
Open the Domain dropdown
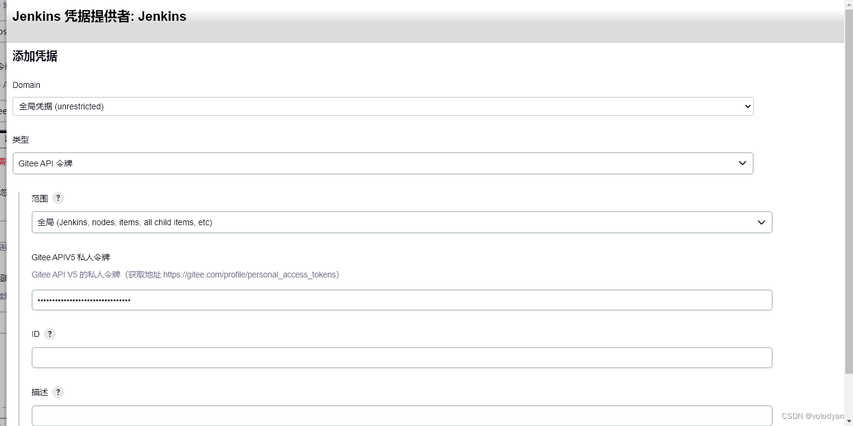(383, 106)
